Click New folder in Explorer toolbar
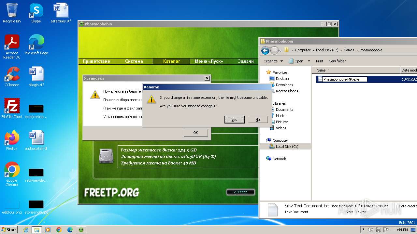417x234 pixels. [337, 61]
